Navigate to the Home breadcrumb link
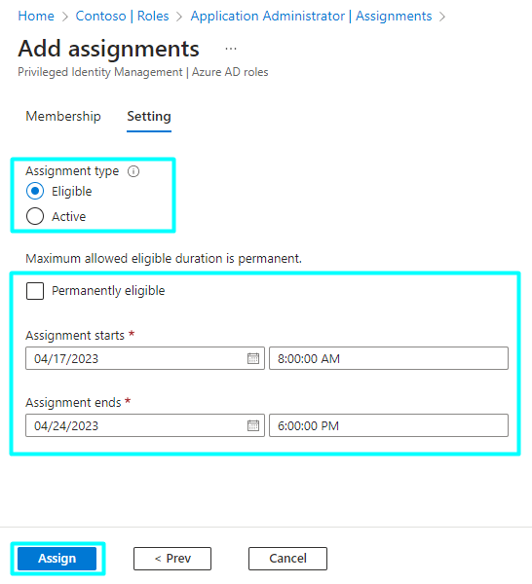This screenshot has width=532, height=584. [x=36, y=16]
